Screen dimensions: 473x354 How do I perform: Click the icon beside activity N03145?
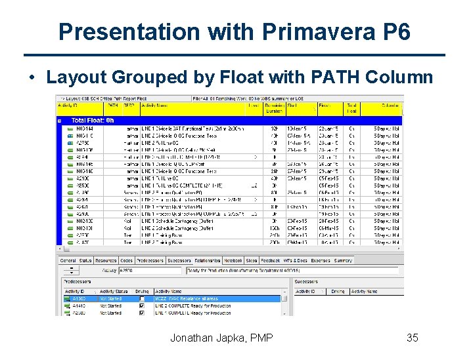(70, 165)
